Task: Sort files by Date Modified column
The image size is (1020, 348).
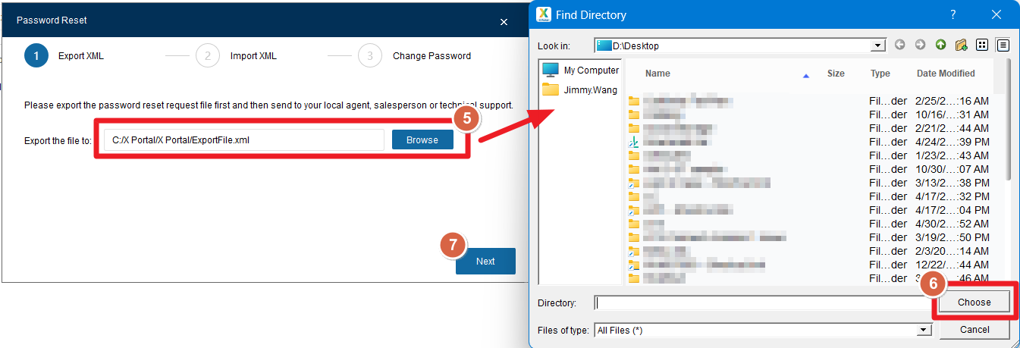Action: [946, 74]
